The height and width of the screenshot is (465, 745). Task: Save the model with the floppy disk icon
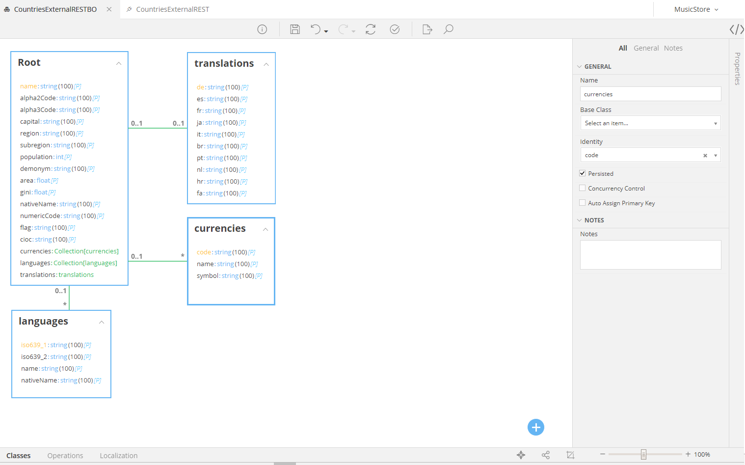click(295, 29)
